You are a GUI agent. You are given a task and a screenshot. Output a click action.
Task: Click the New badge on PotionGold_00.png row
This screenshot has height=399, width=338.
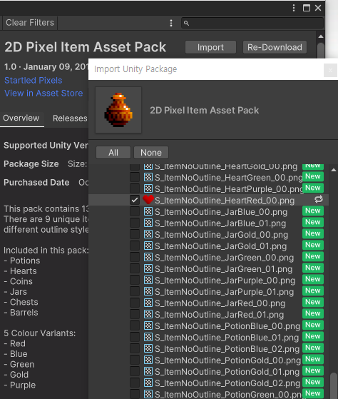tap(313, 359)
